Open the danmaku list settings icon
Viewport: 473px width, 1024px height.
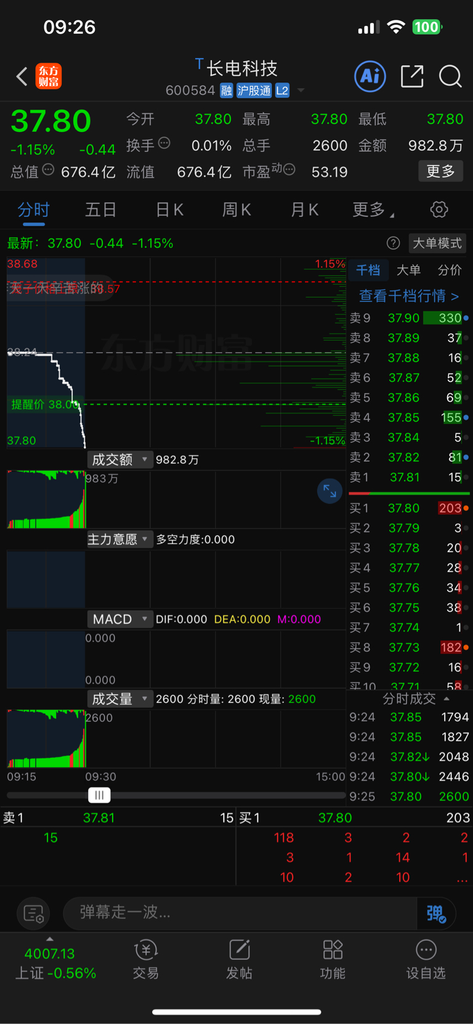click(x=33, y=913)
